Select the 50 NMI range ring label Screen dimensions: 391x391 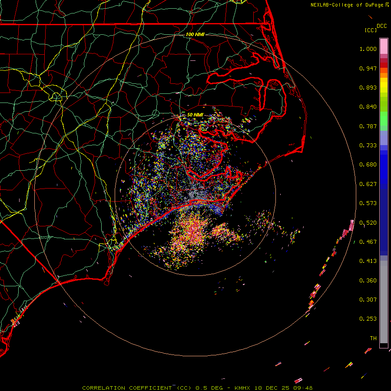(x=195, y=115)
